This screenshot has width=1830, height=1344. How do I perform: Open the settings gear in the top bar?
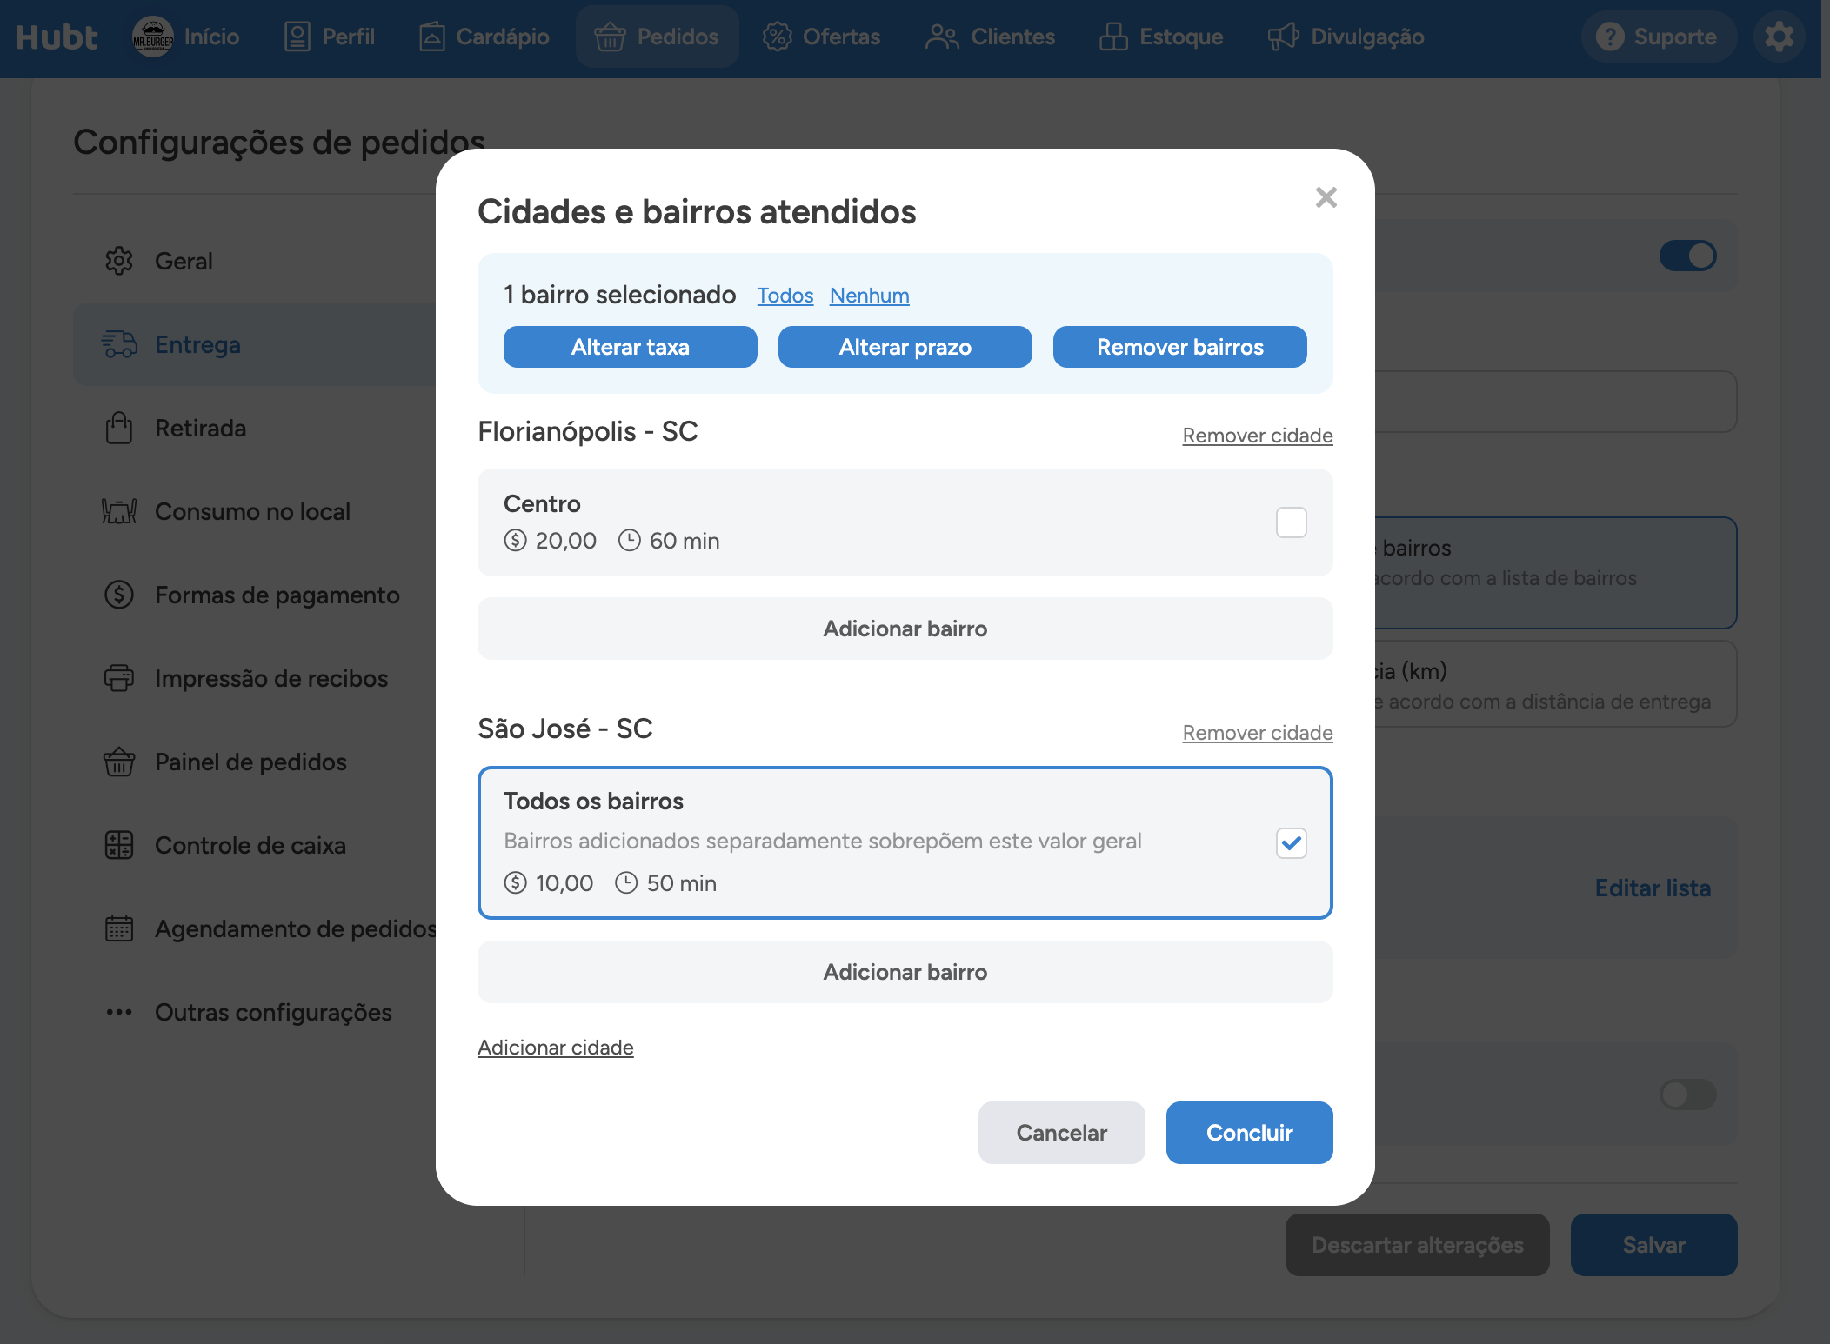pyautogui.click(x=1779, y=37)
